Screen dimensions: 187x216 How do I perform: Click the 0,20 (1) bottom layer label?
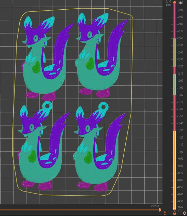[180, 208]
